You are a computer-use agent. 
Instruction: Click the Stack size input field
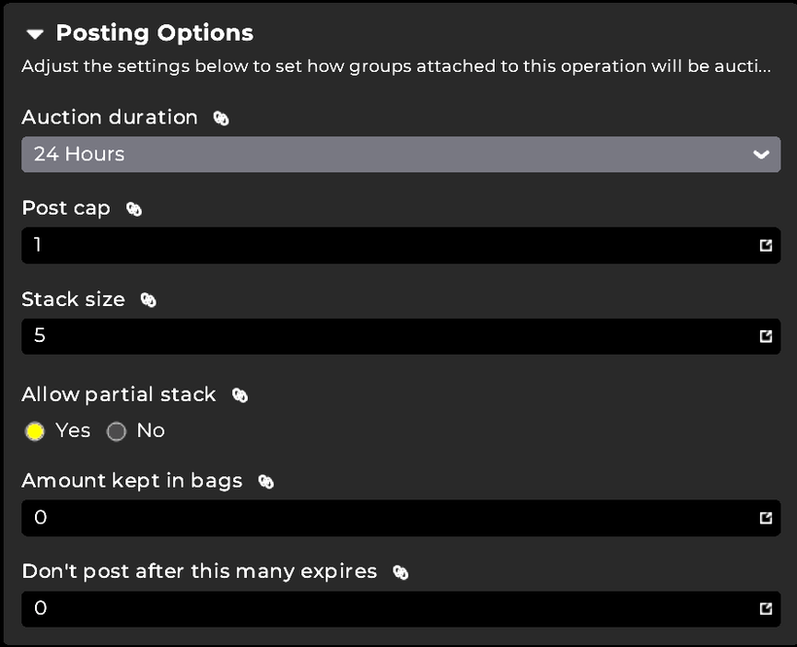click(x=389, y=336)
